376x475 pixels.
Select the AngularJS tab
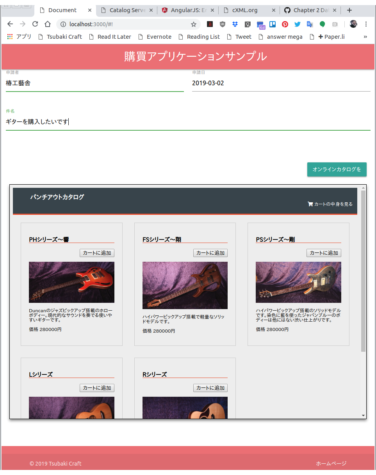(x=187, y=10)
